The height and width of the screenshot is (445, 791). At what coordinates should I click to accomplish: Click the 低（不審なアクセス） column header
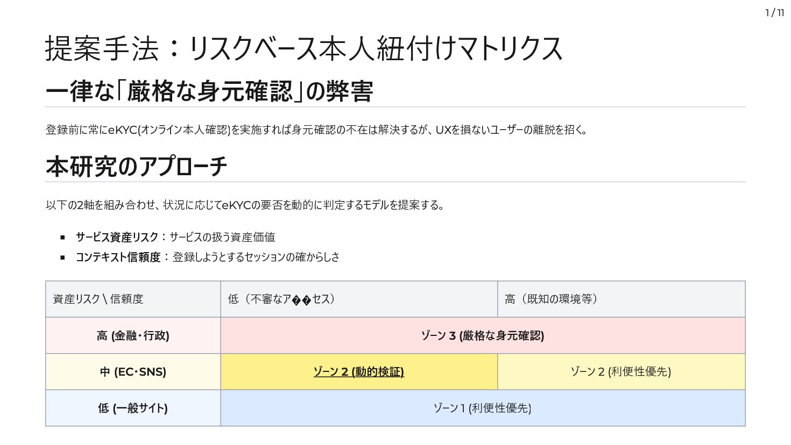[282, 299]
